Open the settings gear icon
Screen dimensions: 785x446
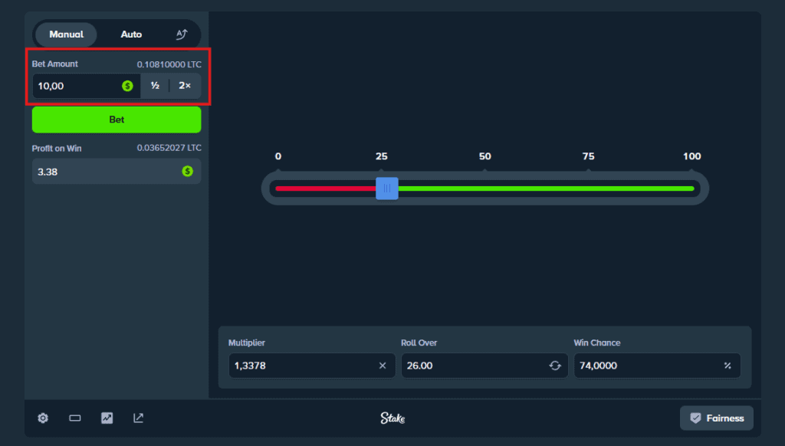(43, 418)
